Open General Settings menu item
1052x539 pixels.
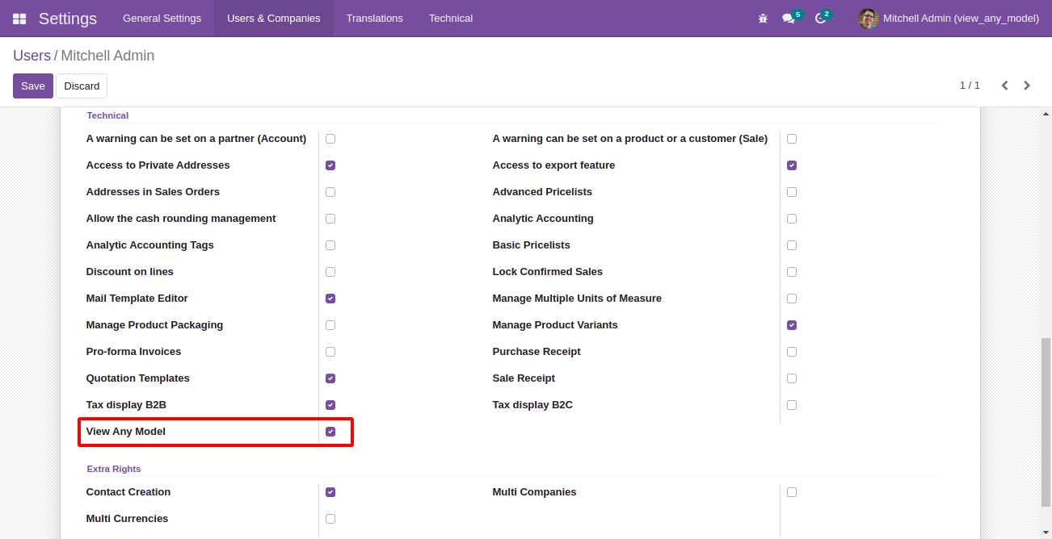[x=162, y=19]
